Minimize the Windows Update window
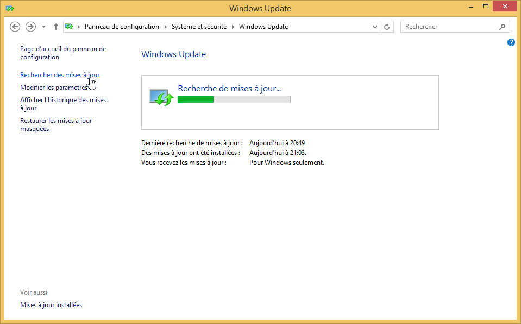The width and height of the screenshot is (521, 324). tap(471, 7)
